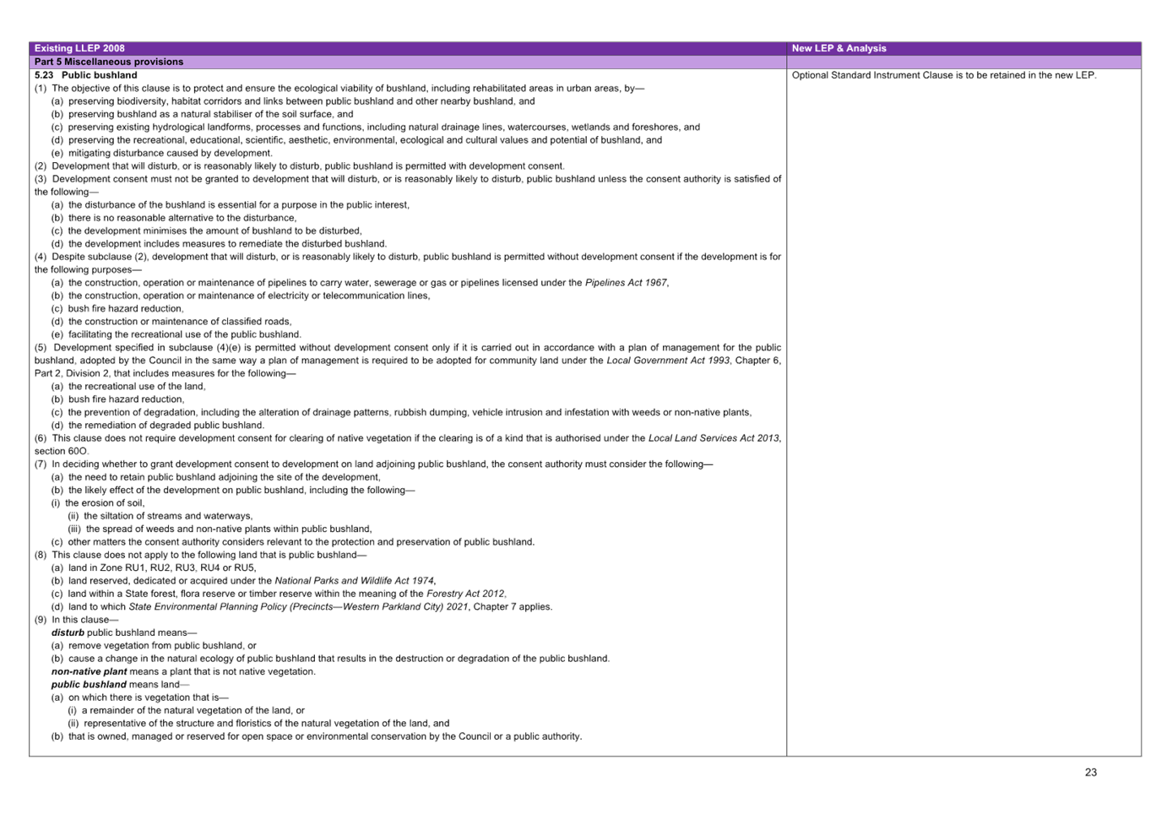Click line '(i) the erosion of soil,'
1167x825 pixels.
point(98,503)
